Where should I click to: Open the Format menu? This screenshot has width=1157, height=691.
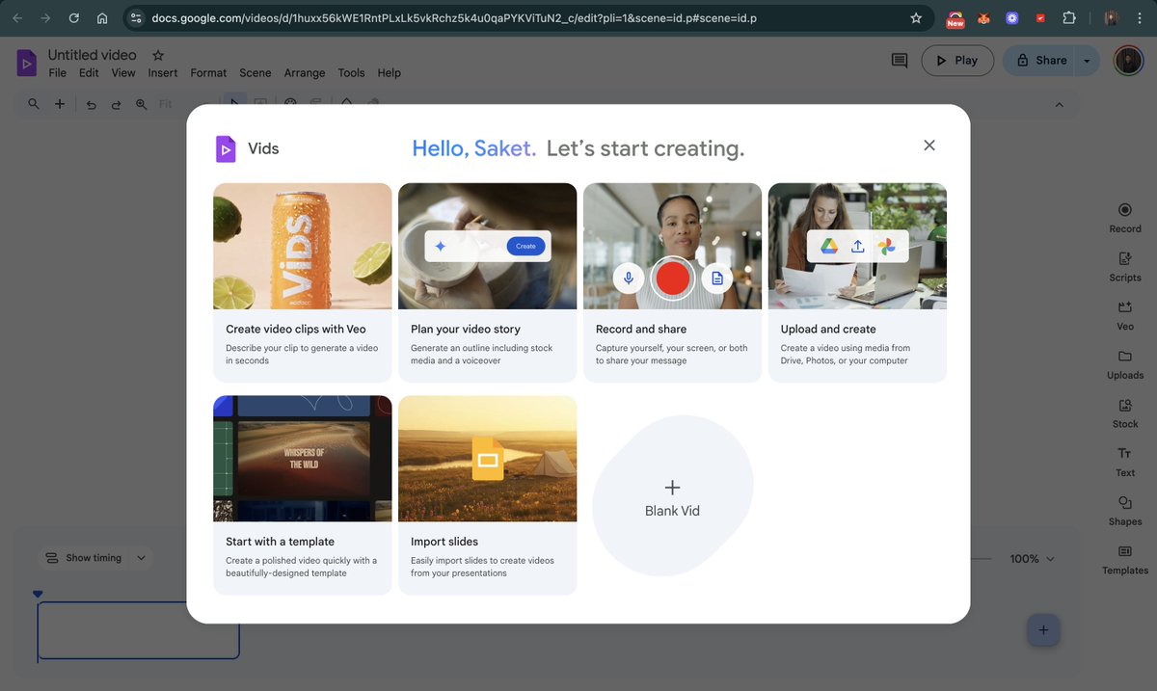tap(208, 72)
